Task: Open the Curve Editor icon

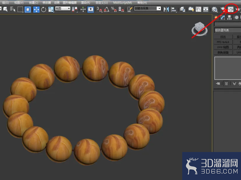Action: (198, 9)
